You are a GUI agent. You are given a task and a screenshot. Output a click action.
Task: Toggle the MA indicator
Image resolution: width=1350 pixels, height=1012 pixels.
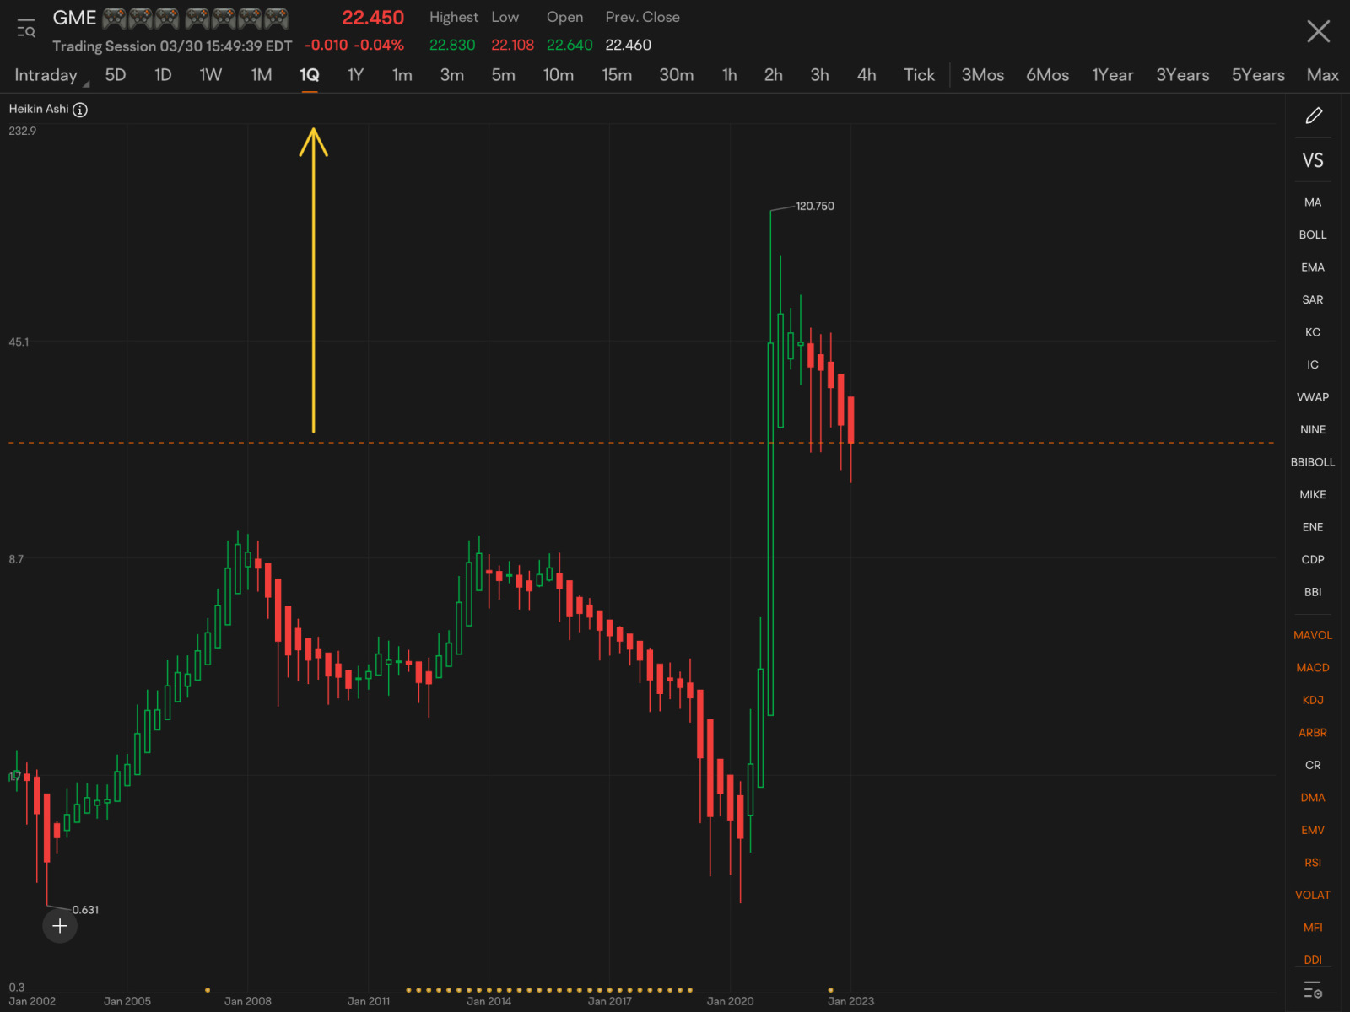(1313, 202)
